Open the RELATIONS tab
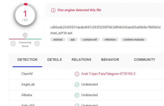The image size is (164, 106). click(x=81, y=60)
